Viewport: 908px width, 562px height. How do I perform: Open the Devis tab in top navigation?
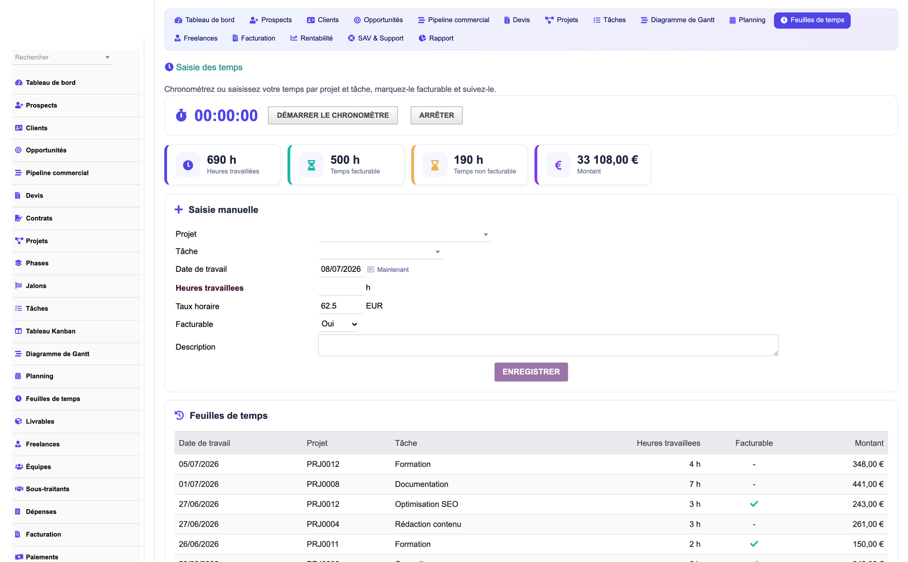click(517, 20)
